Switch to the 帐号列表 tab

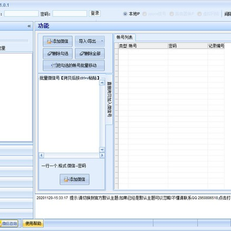tap(124, 38)
